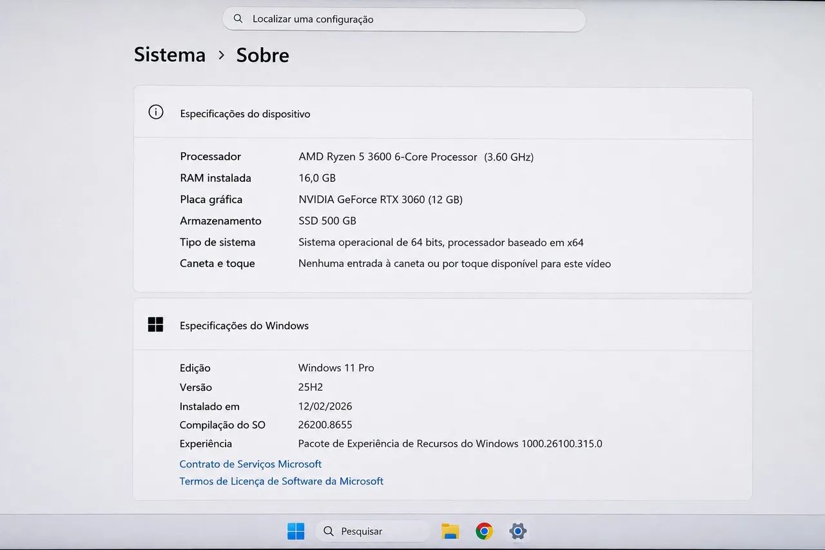Click the Sobre page title

[262, 55]
